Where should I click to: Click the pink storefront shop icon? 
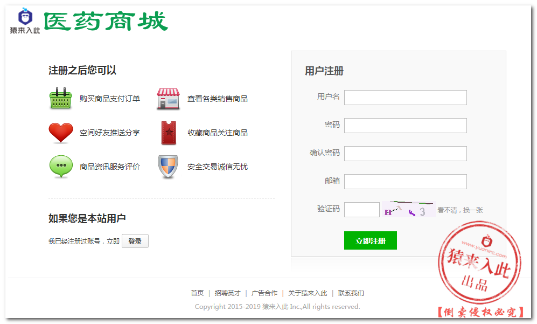168,99
